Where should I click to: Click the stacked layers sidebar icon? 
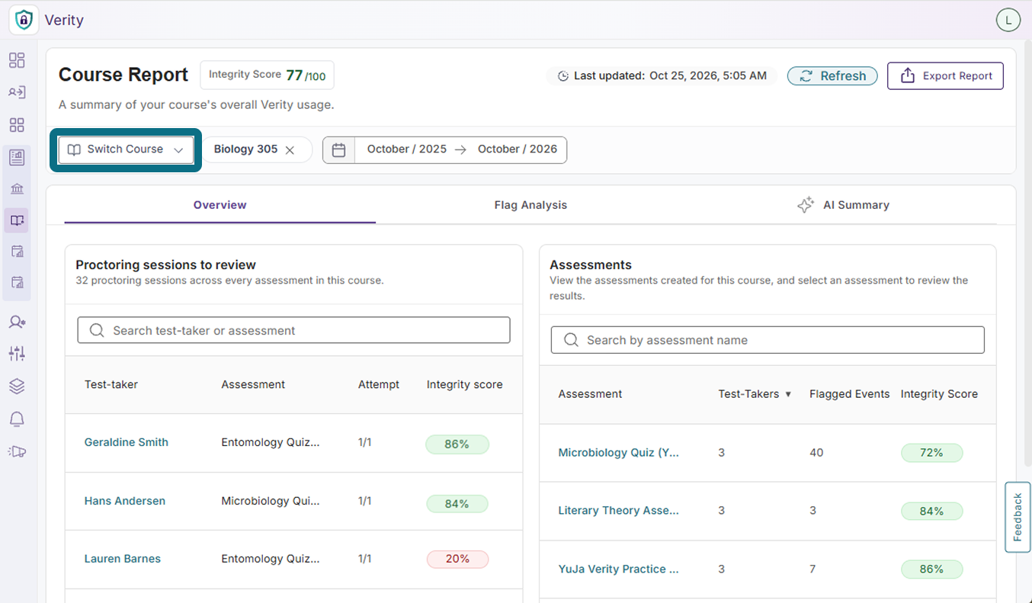pyautogui.click(x=17, y=386)
